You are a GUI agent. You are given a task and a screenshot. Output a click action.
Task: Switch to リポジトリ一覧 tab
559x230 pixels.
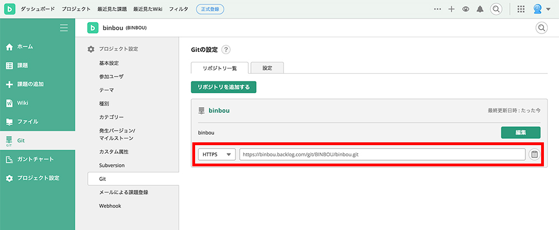[220, 68]
